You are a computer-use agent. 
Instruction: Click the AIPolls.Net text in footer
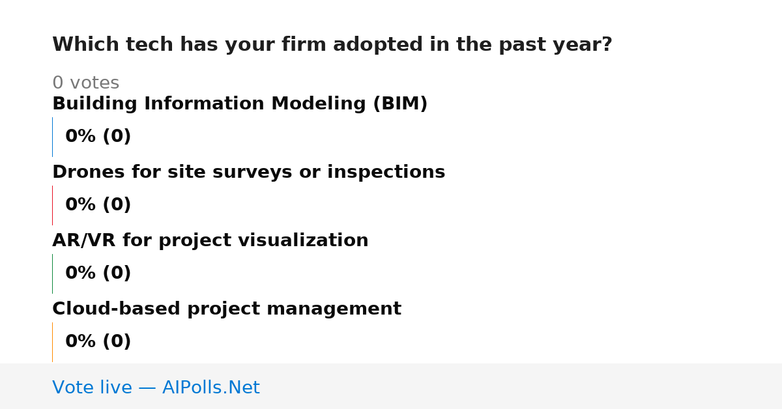(x=210, y=388)
